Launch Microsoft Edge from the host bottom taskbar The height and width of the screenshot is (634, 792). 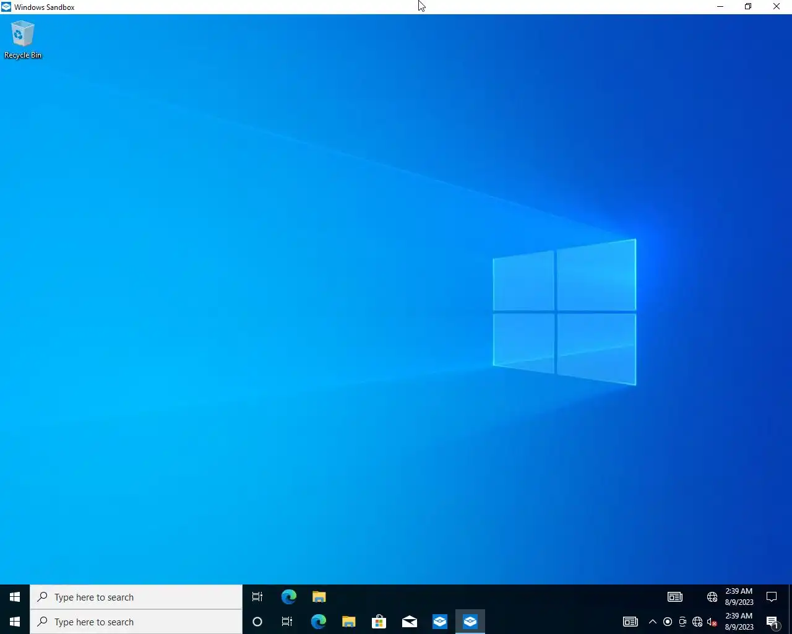(318, 622)
